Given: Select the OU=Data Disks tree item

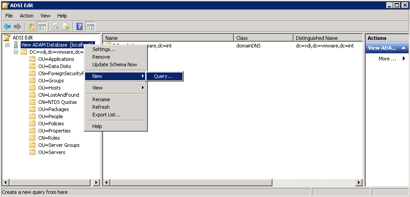Looking at the screenshot, I should pyautogui.click(x=54, y=66).
